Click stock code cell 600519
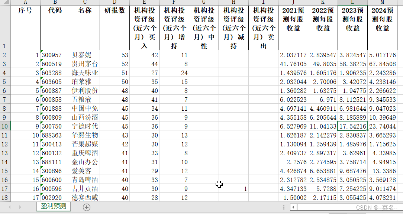 pos(55,64)
